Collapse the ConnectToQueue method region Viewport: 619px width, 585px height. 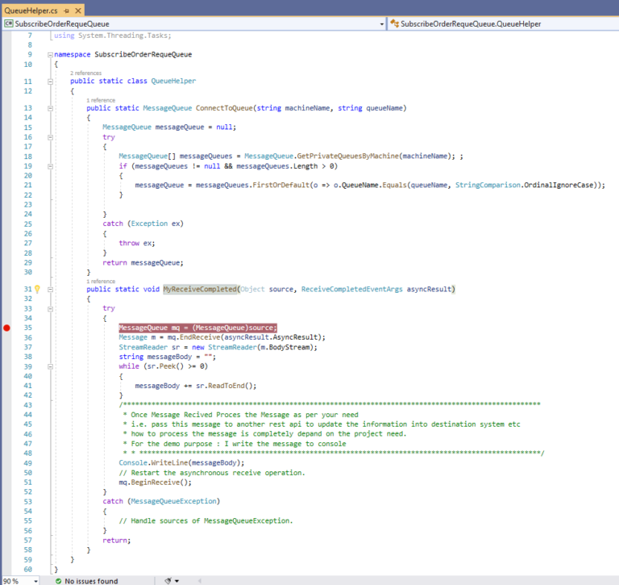click(51, 108)
